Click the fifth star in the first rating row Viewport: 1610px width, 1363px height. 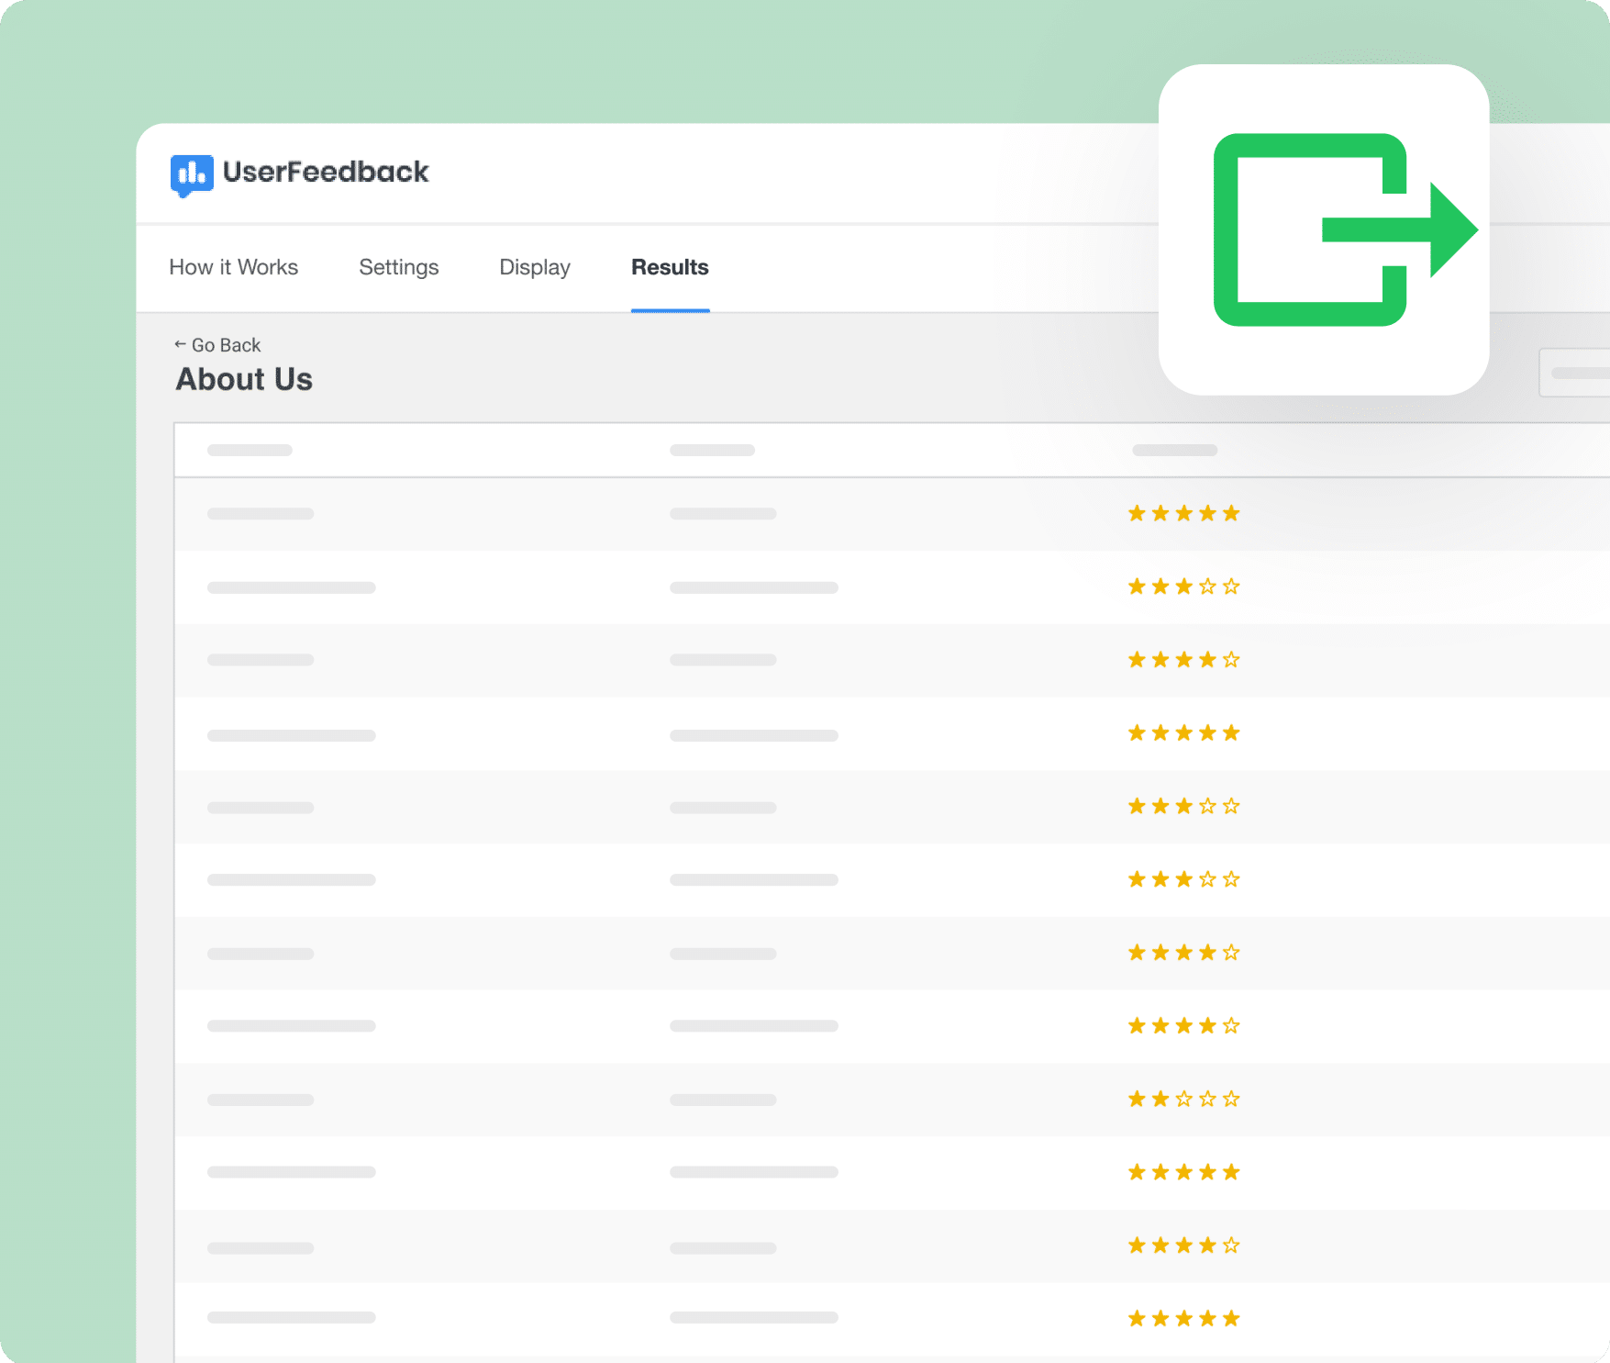[x=1230, y=513]
